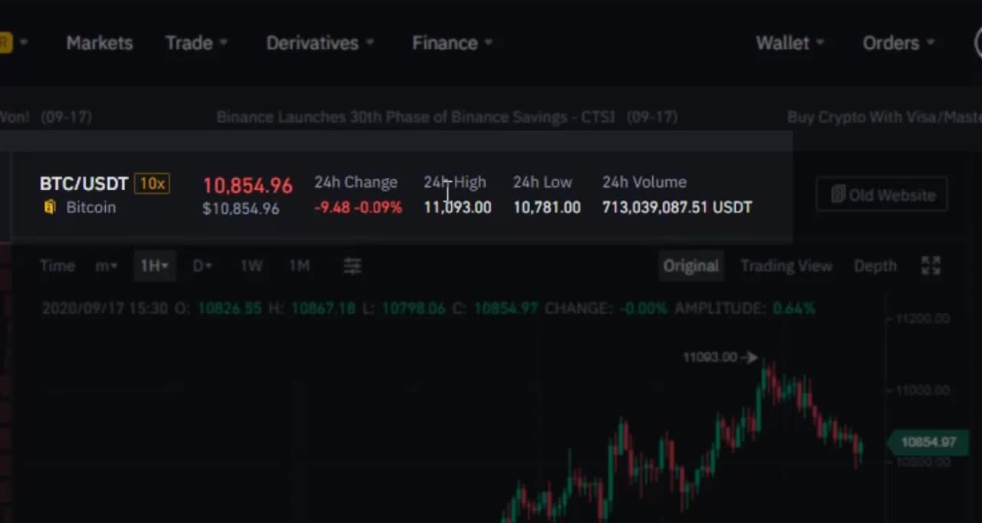Open the Orders menu

(x=898, y=43)
